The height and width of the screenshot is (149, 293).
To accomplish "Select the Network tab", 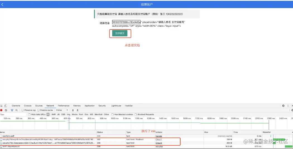I will 50,106.
